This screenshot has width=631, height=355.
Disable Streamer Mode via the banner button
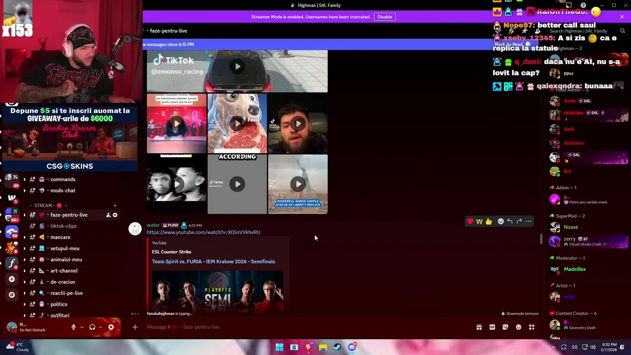[x=385, y=17]
